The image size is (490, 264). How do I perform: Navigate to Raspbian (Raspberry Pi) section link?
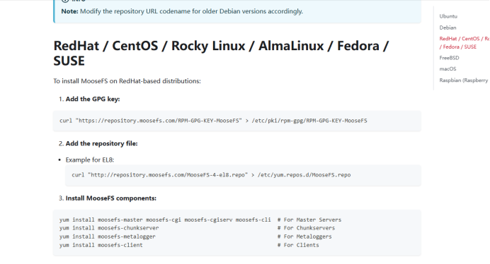point(464,80)
